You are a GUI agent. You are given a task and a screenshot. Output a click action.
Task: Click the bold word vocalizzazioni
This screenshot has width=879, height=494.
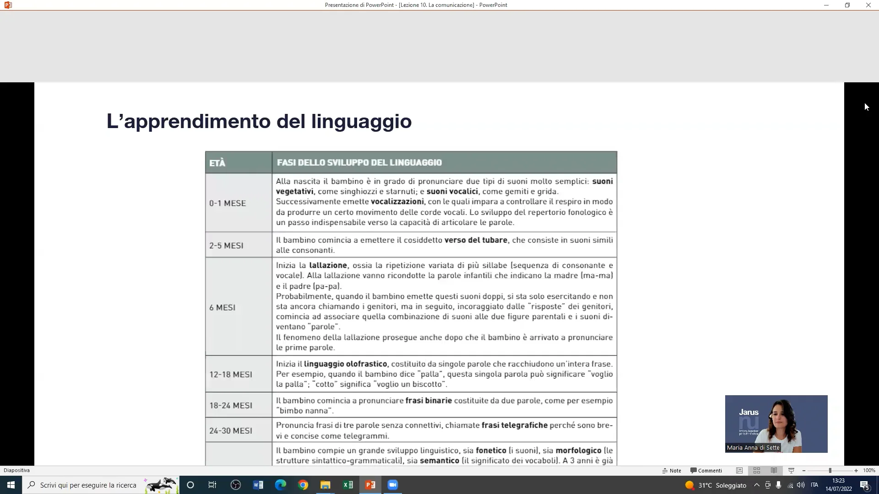397,201
